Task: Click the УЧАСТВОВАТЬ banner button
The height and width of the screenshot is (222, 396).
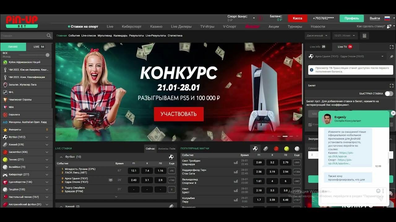Action: (179, 114)
